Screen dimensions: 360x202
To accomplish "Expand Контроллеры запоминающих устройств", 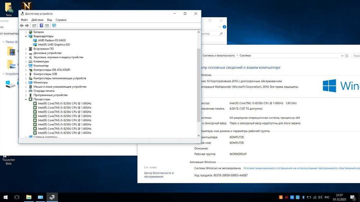I will (26, 78).
